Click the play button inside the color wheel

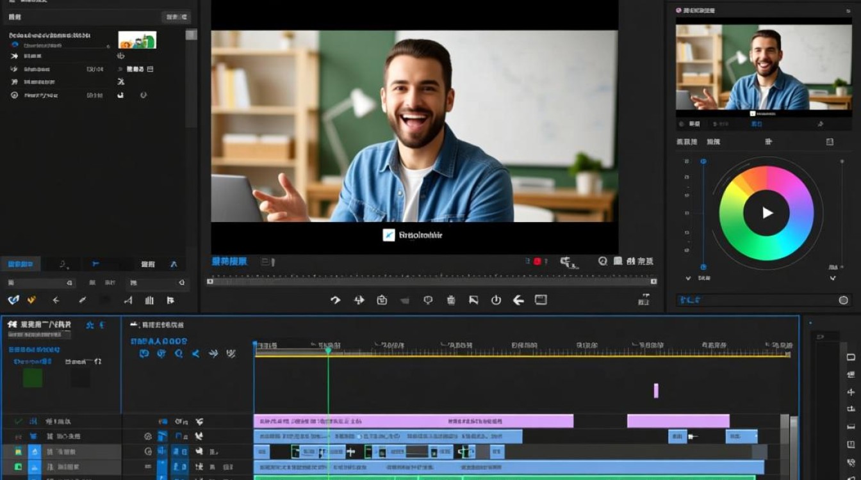click(x=767, y=213)
